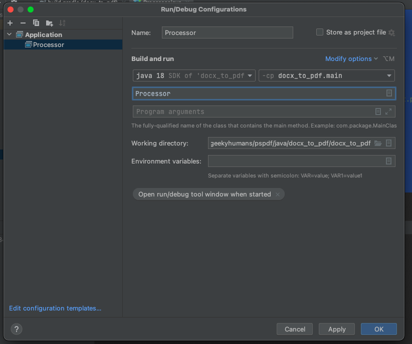This screenshot has height=344, width=412.
Task: Move configuration into new folder icon
Action: pos(50,23)
